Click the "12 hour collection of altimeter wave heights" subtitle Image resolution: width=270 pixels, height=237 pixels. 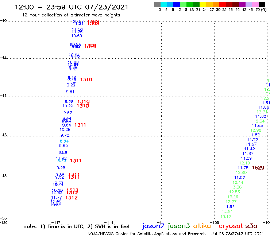point(71,15)
